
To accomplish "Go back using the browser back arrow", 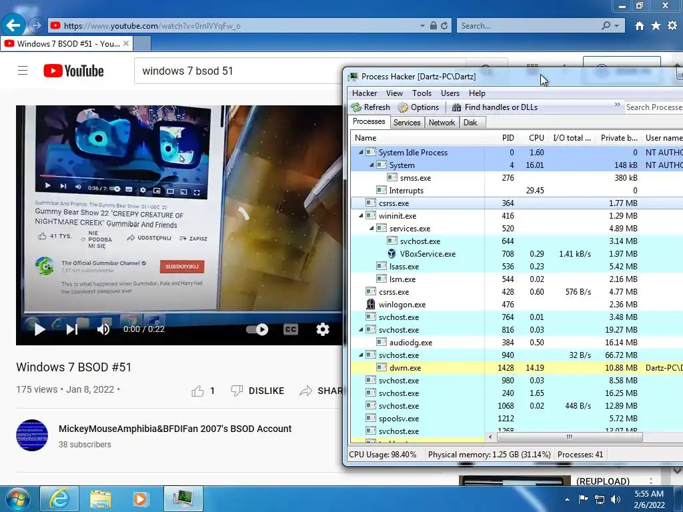I will click(x=13, y=25).
